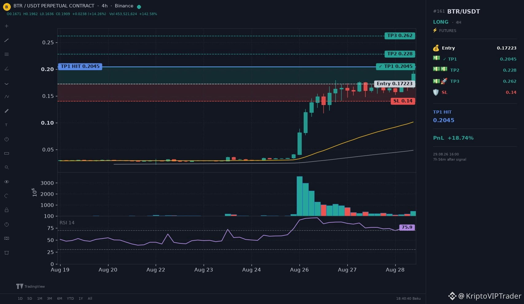The image size is (524, 304).
Task: Click the clock alert icon
Action: tap(6, 224)
